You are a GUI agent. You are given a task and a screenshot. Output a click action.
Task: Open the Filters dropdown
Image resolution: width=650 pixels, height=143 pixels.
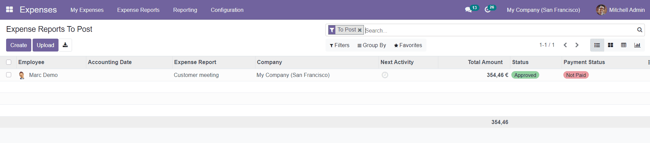tap(339, 45)
